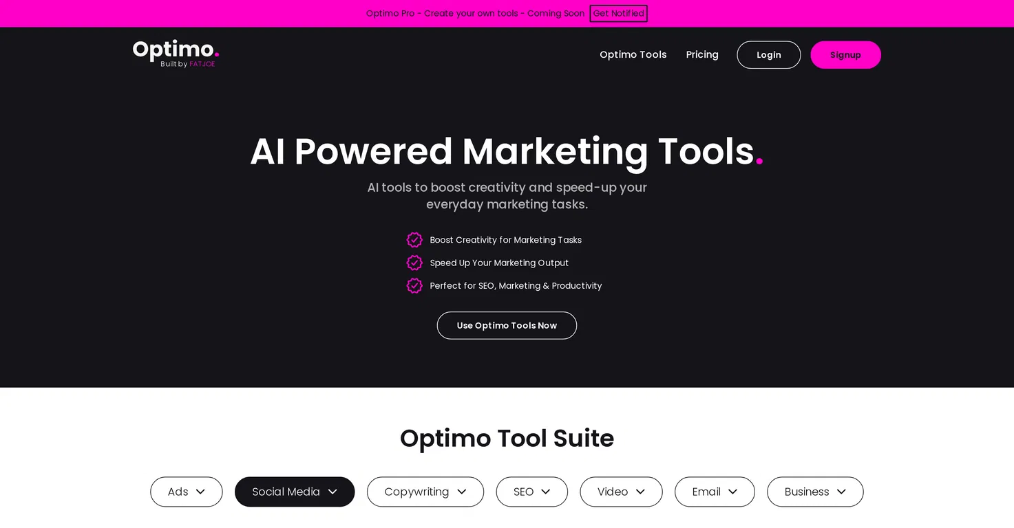Go to the Pricing page
Image resolution: width=1014 pixels, height=528 pixels.
click(702, 54)
